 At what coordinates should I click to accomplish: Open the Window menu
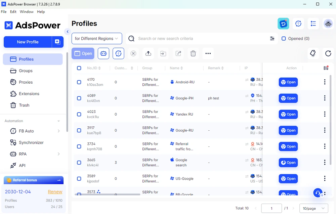point(27,11)
